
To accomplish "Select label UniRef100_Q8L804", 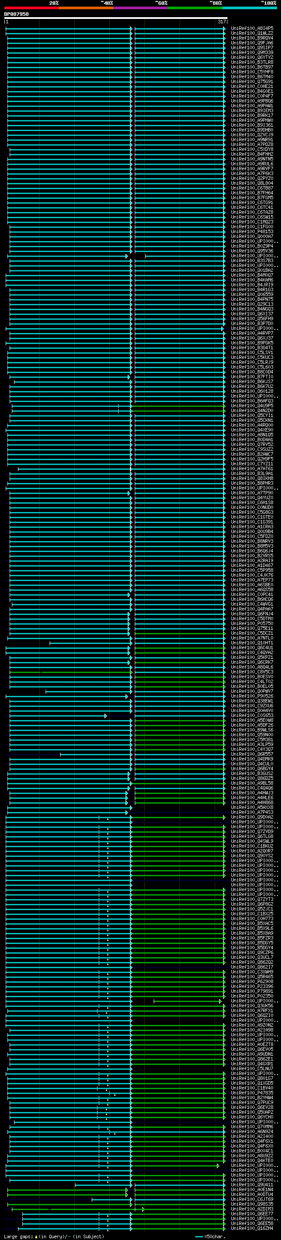I will coord(252,183).
